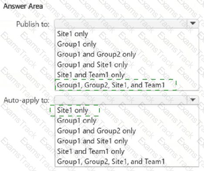Select highlighted Group1, Group2, Site1, and Team1 Publish option
The image size is (204, 171).
(111, 85)
